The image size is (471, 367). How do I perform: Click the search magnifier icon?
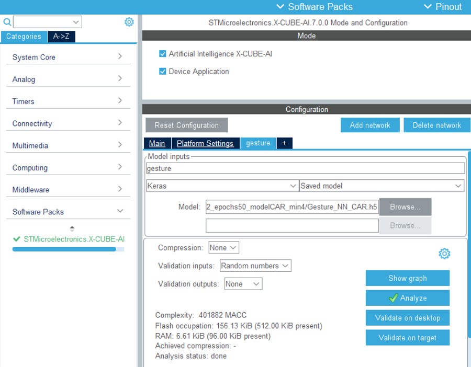[7, 22]
